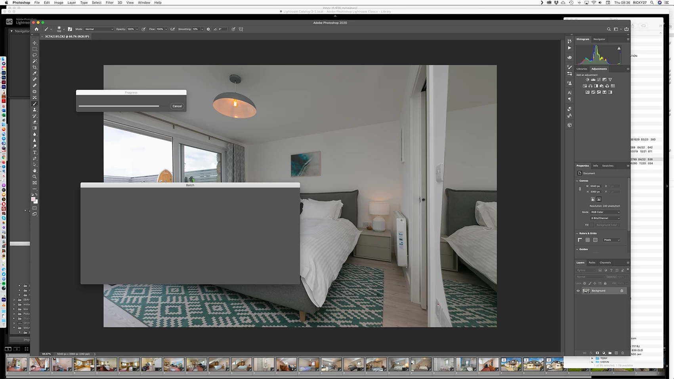Viewport: 674px width, 379px height.
Task: Go to Photoshop Home screen icon
Action: tap(36, 29)
